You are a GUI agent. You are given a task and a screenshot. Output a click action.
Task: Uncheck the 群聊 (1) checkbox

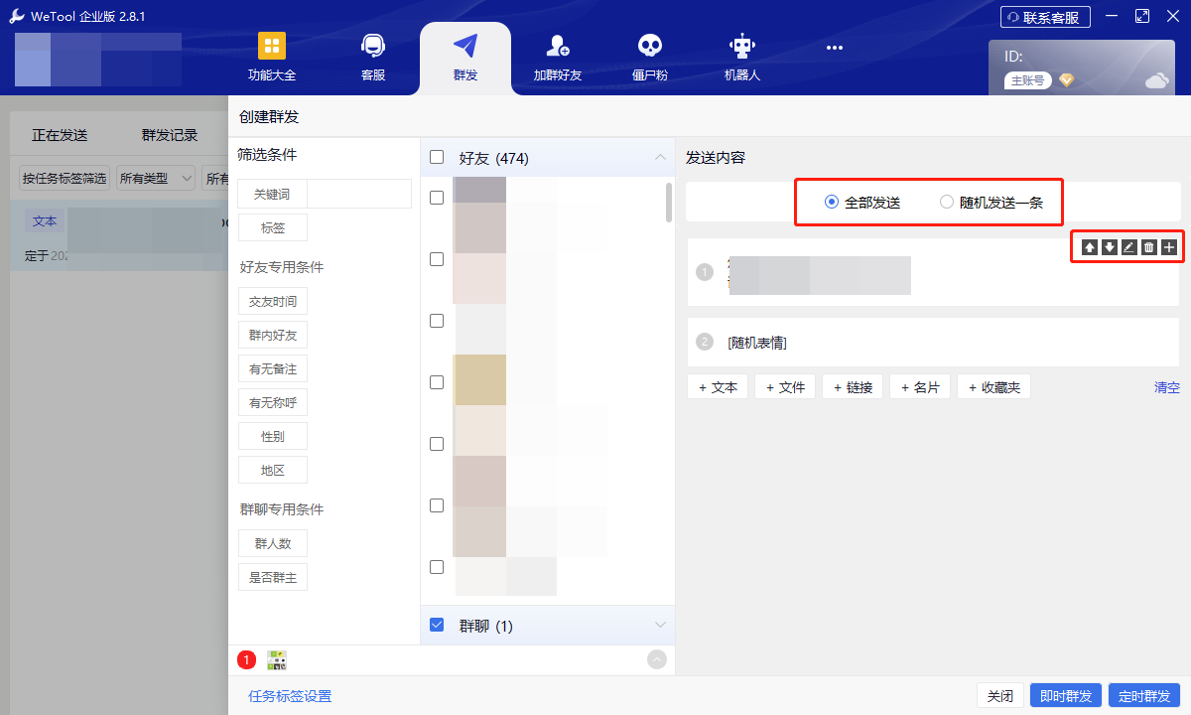point(437,625)
